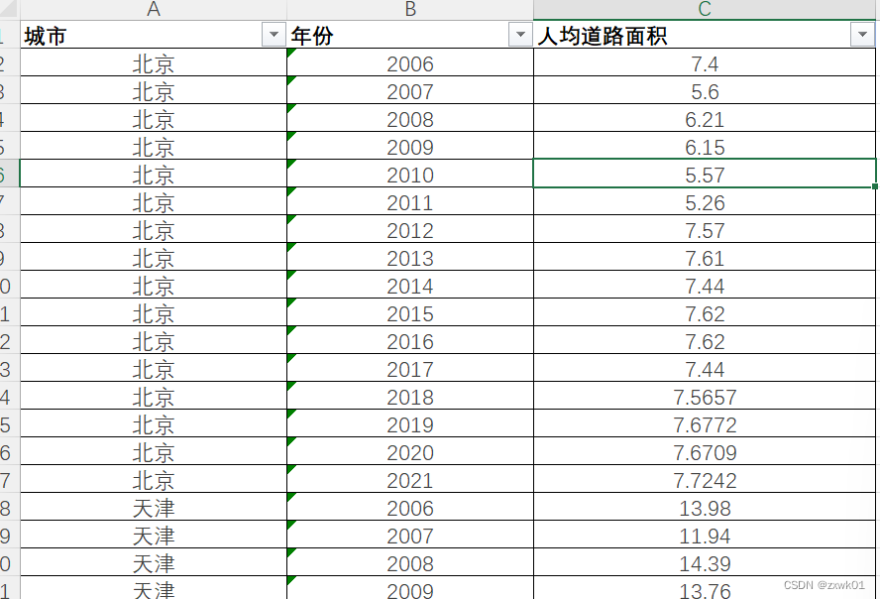Select the cell with value 7.7242

coord(705,479)
